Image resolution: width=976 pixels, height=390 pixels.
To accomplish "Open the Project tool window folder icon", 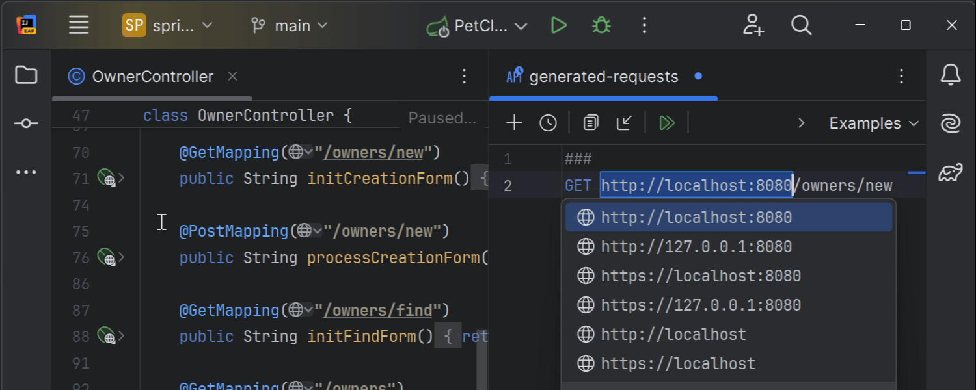I will pos(26,75).
